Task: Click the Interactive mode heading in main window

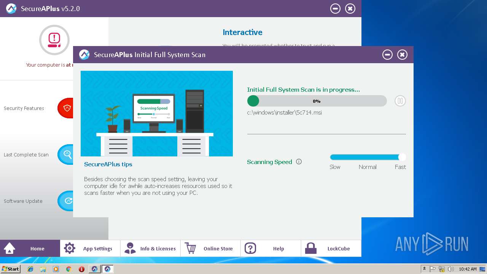Action: (x=242, y=32)
